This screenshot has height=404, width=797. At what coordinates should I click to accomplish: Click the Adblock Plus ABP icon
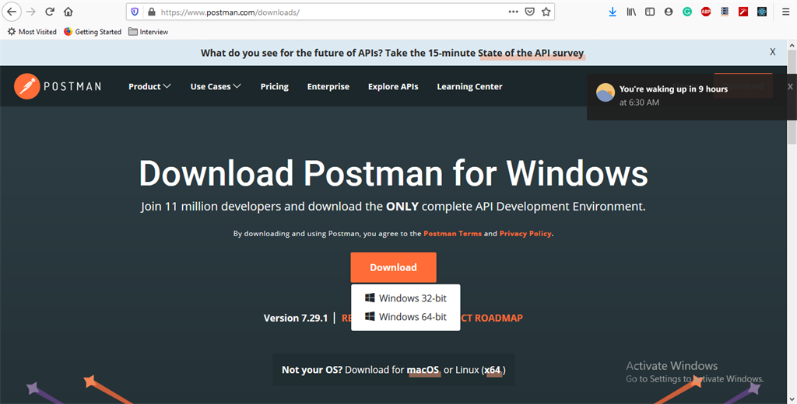click(705, 12)
